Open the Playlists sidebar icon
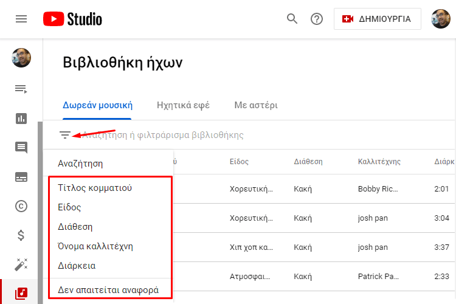The height and width of the screenshot is (304, 456). (21, 89)
